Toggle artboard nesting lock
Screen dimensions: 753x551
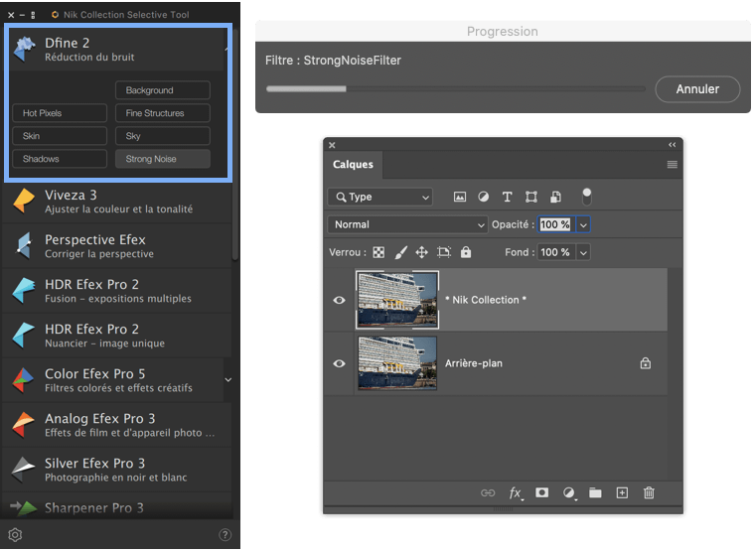point(444,252)
